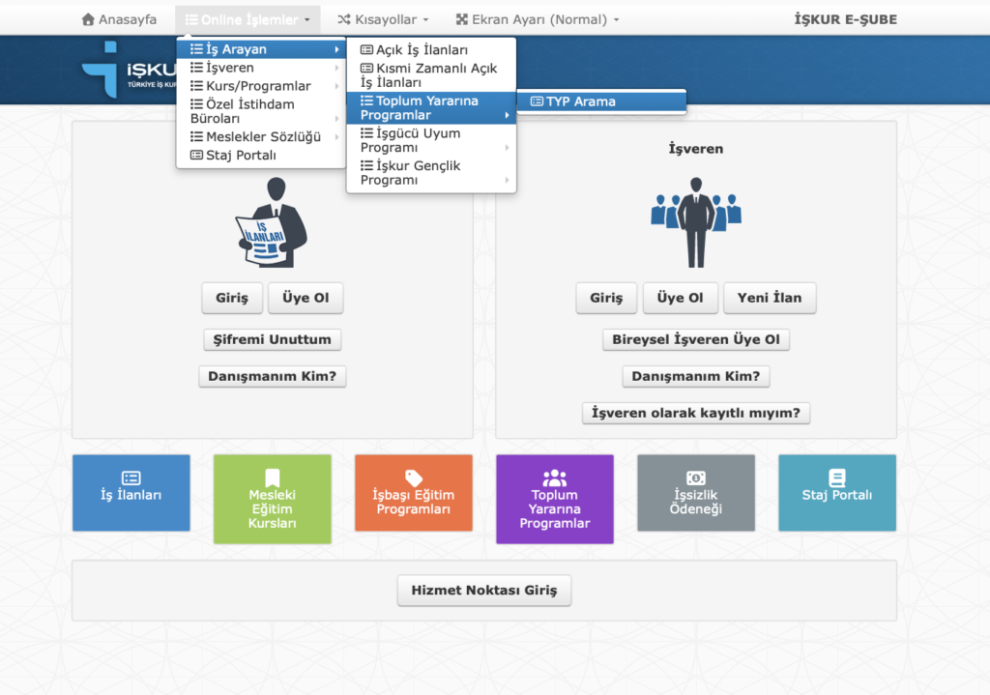990x695 pixels.
Task: Select TYP Arama from the submenu
Action: 580,101
